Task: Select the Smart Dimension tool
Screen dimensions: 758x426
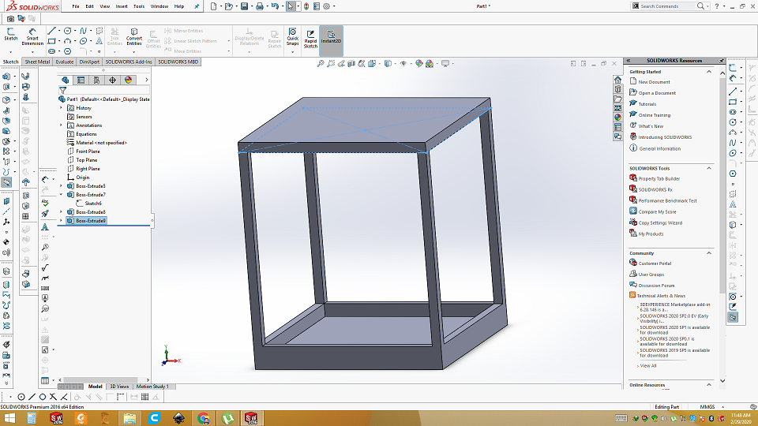Action: (x=32, y=35)
